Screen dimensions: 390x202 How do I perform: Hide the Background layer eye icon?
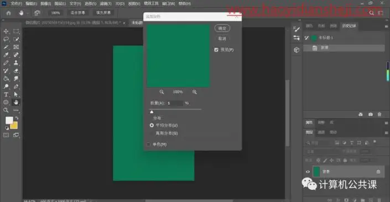click(x=308, y=172)
